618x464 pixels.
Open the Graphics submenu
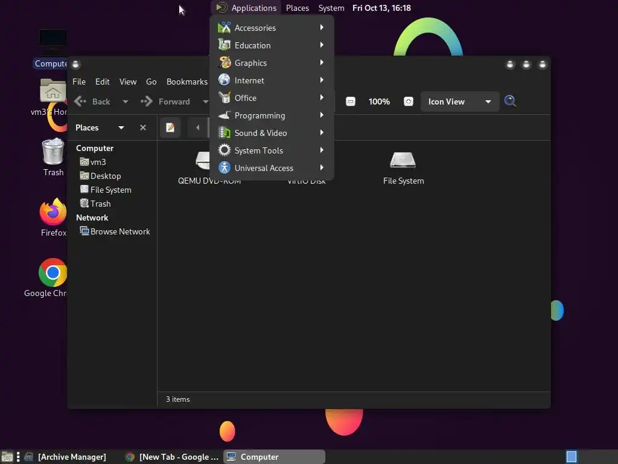pos(272,63)
